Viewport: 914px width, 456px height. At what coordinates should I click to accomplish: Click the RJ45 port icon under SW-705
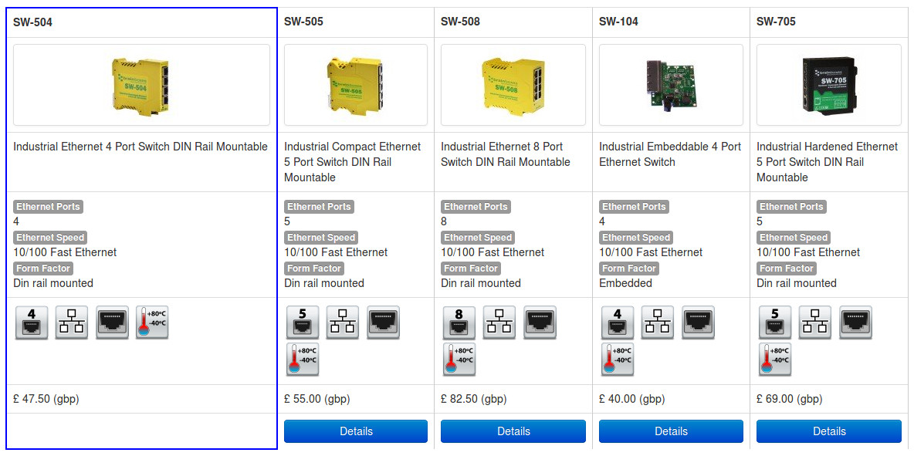tap(855, 323)
